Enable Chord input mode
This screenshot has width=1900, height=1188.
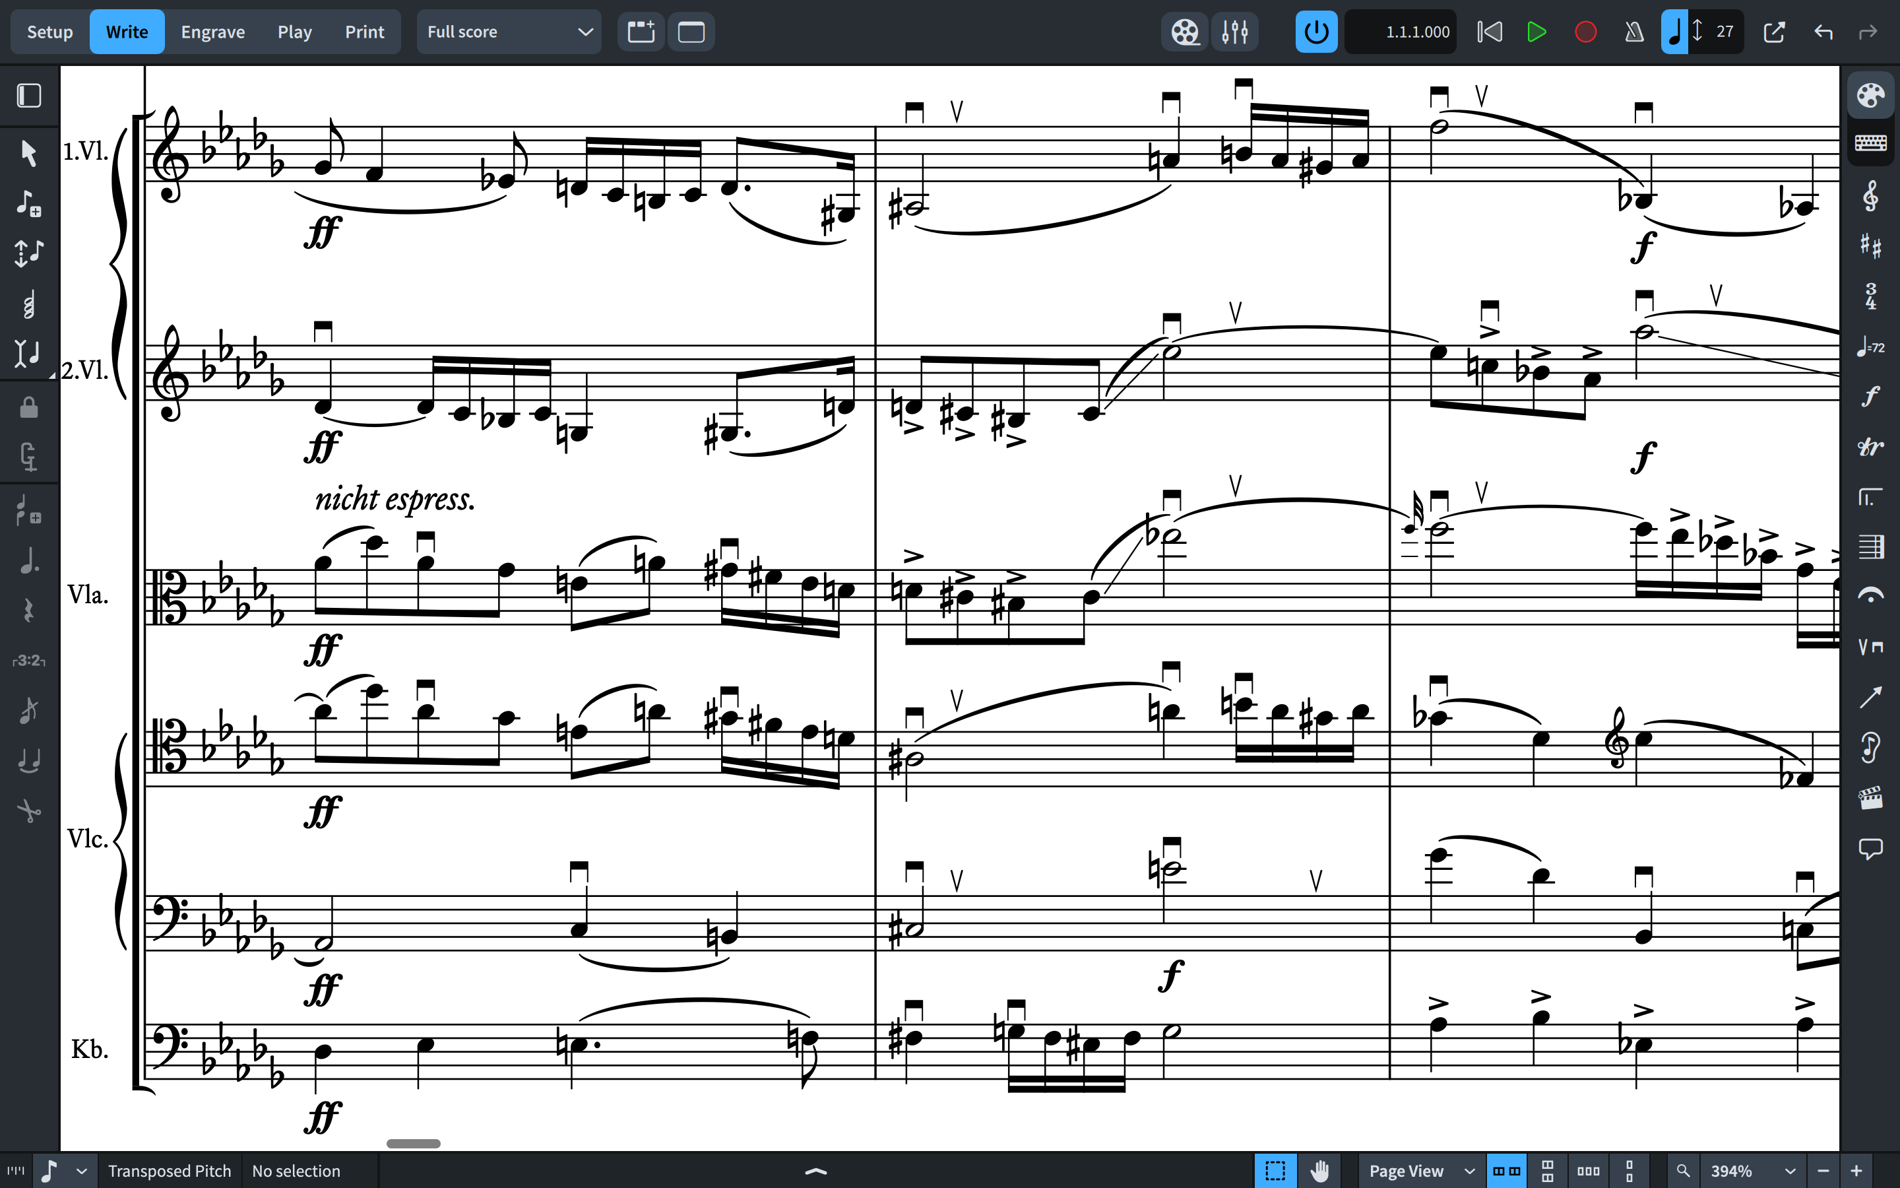pos(29,304)
